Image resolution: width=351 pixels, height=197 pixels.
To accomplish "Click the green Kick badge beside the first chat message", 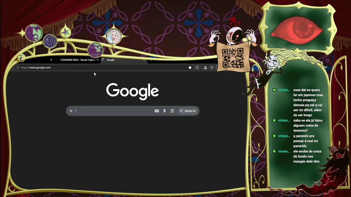I will 274,90.
